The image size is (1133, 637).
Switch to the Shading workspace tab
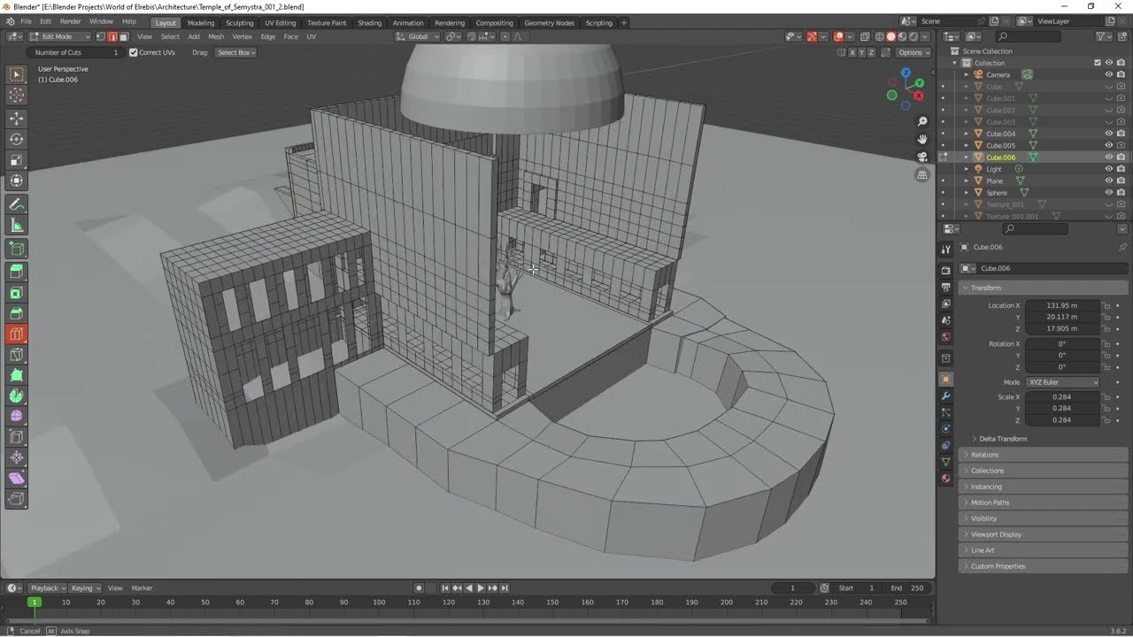click(x=369, y=22)
